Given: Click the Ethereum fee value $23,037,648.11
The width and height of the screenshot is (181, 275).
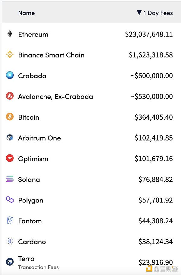Looking at the screenshot, I should (x=149, y=34).
